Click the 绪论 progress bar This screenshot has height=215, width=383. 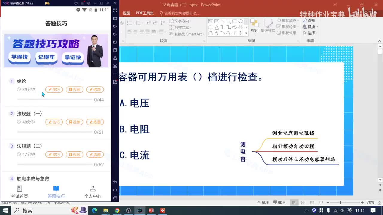pyautogui.click(x=54, y=99)
